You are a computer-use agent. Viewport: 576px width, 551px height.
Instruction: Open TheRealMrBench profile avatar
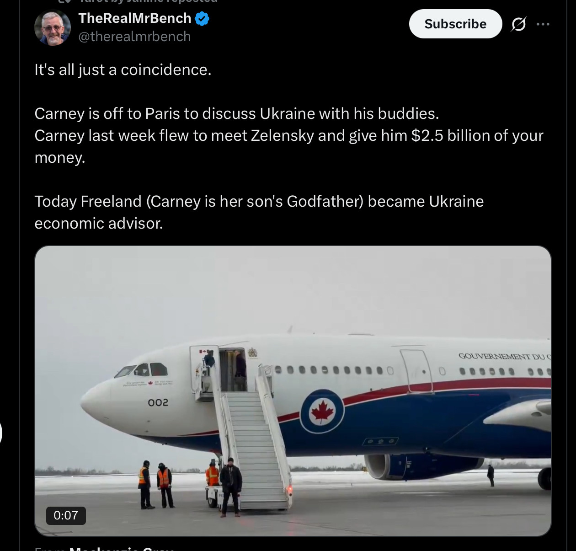tap(53, 27)
